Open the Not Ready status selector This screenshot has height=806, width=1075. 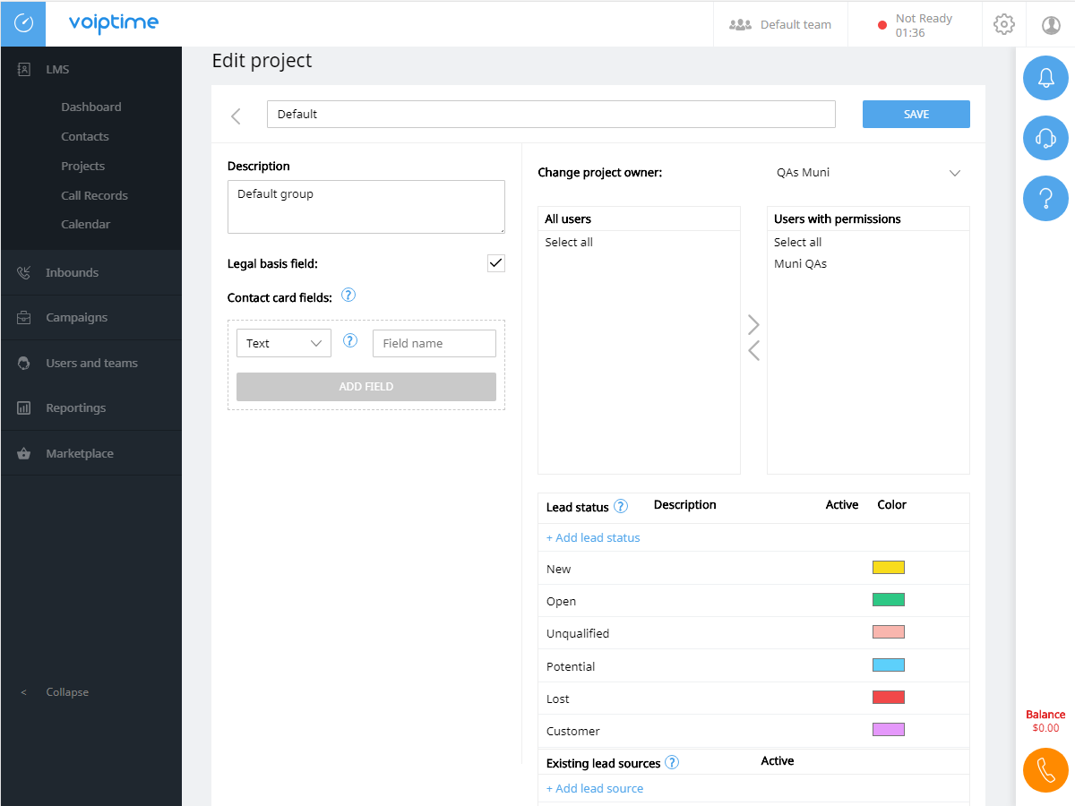[915, 25]
